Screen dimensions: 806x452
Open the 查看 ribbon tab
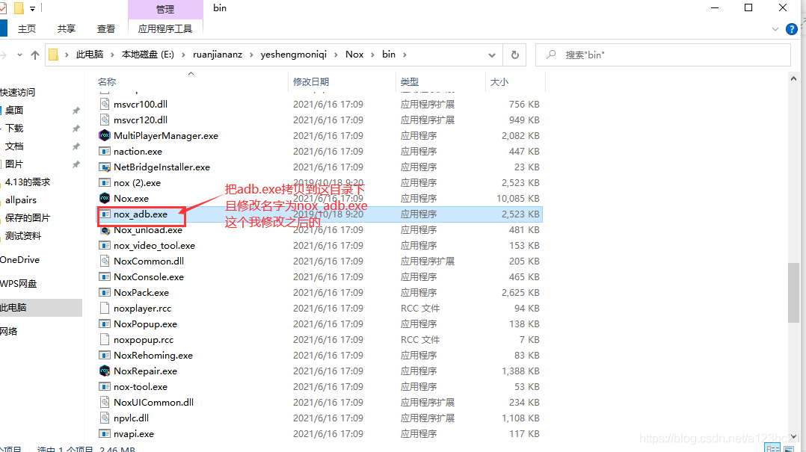(106, 28)
